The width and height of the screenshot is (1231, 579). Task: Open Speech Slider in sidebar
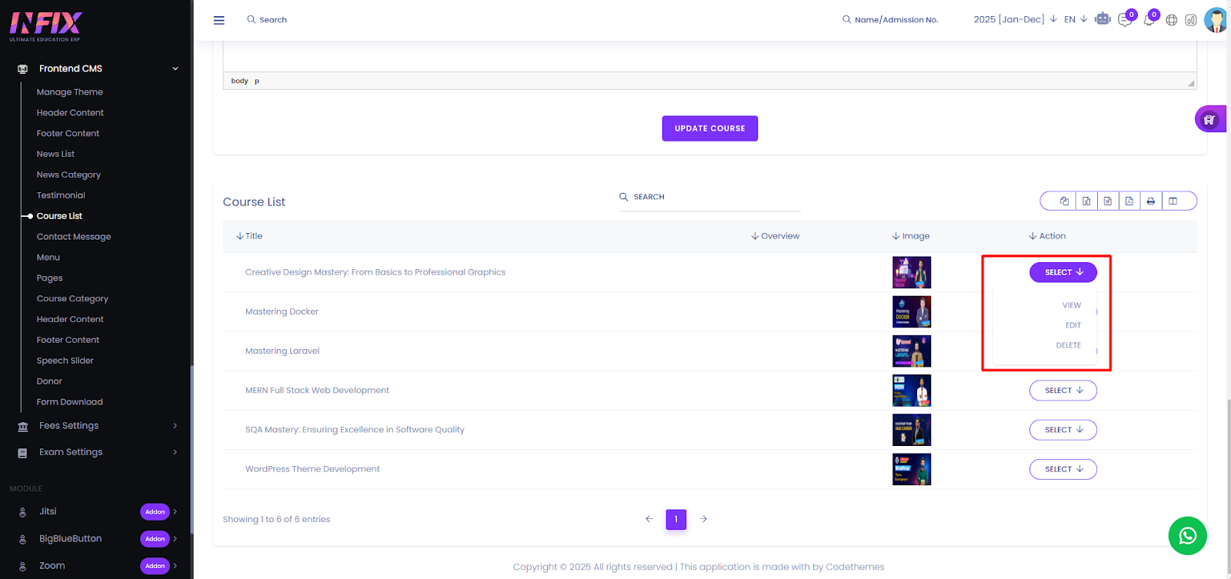point(65,361)
